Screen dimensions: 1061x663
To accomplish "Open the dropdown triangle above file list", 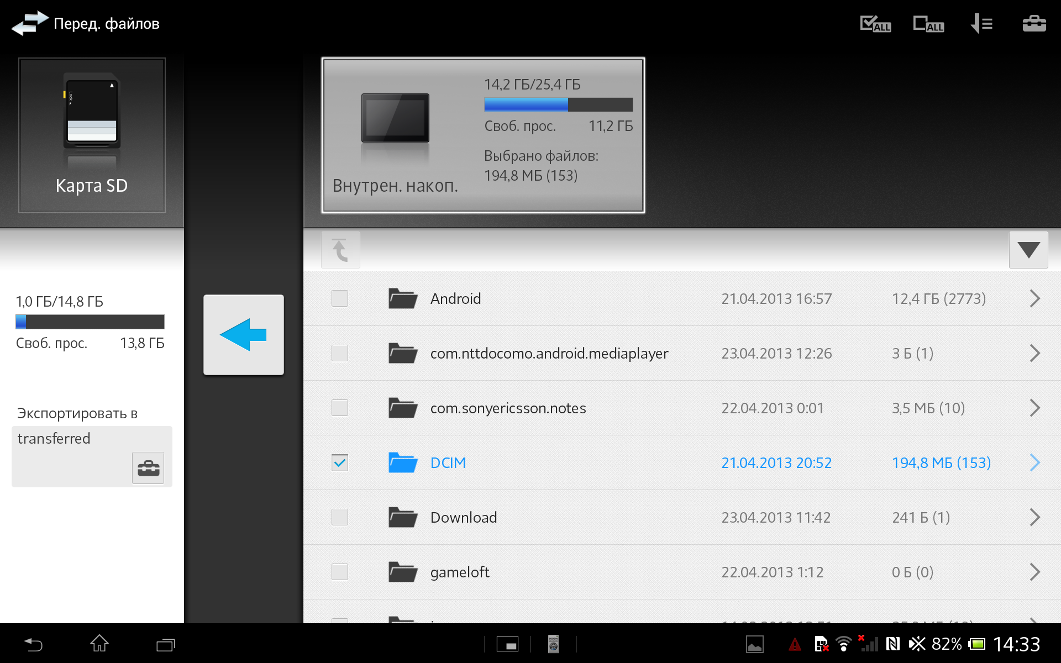I will (1028, 250).
